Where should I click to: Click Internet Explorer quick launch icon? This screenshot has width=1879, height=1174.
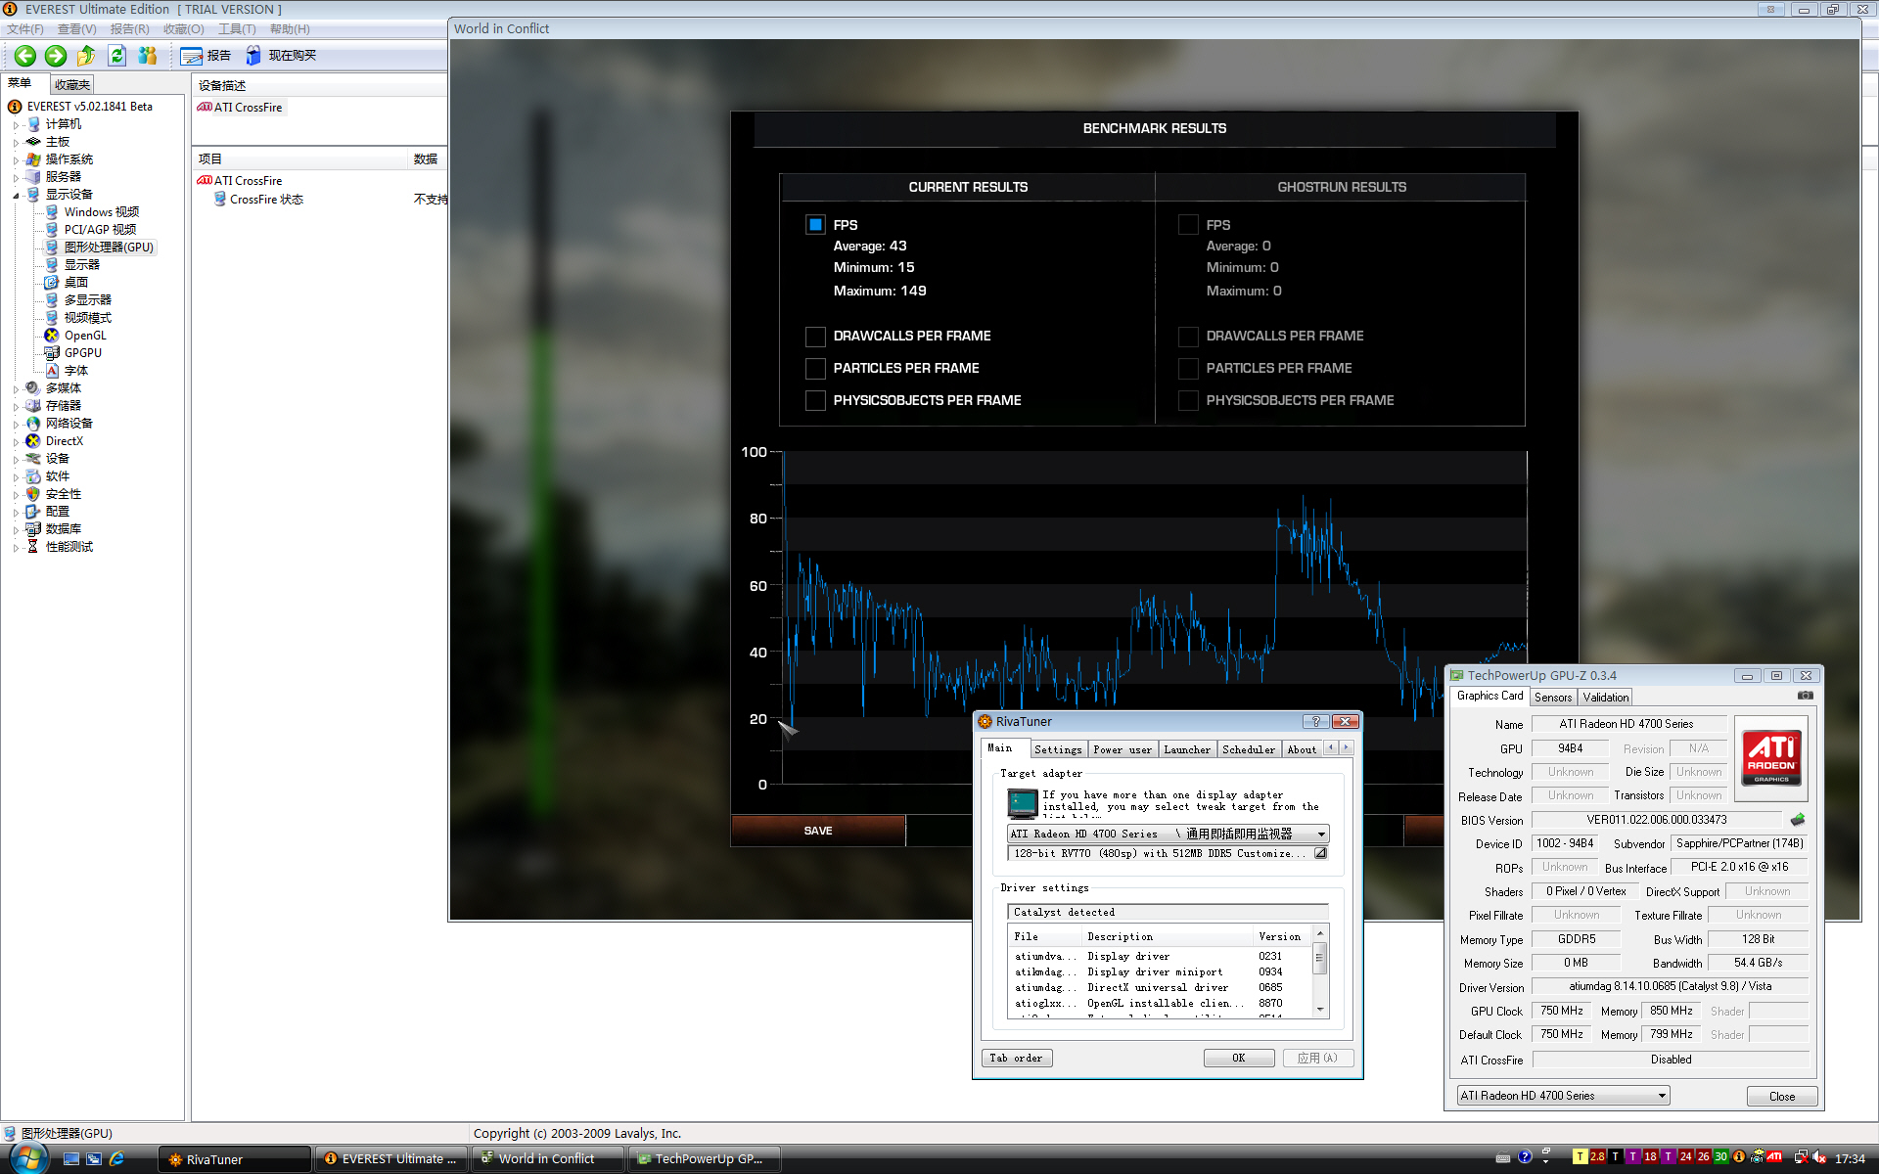click(116, 1158)
